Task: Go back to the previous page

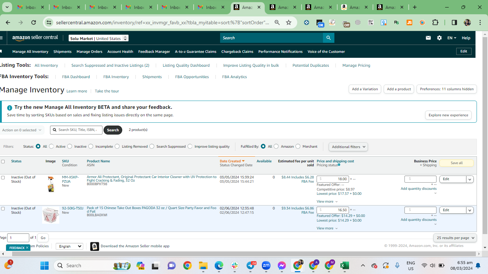Action: point(8,22)
